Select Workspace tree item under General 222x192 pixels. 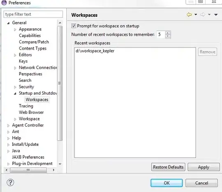29,119
